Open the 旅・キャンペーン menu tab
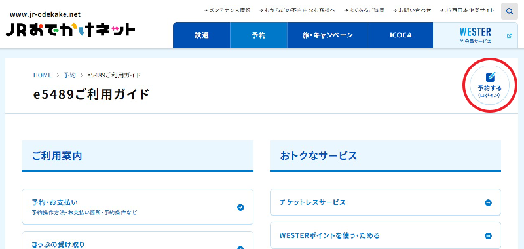 tap(328, 35)
